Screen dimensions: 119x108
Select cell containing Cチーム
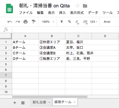(x=25, y=53)
